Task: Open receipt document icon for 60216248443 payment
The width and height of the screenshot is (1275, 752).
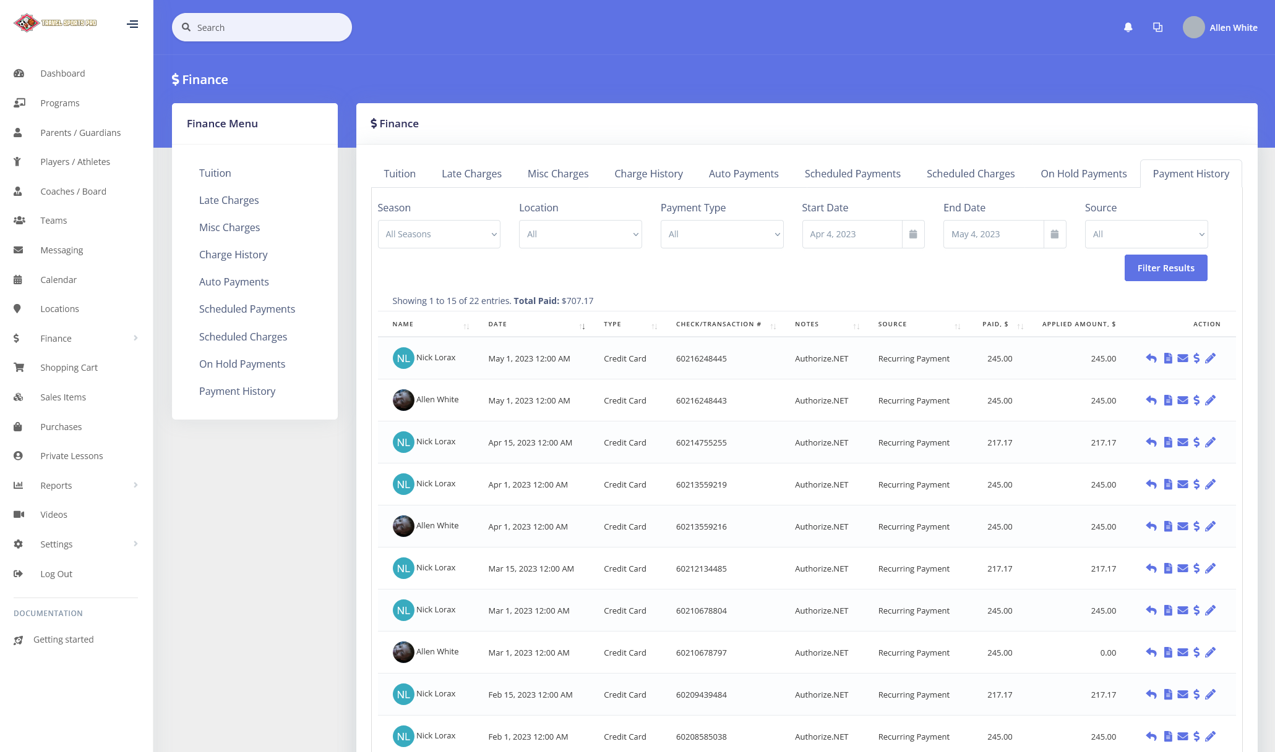Action: [x=1167, y=400]
